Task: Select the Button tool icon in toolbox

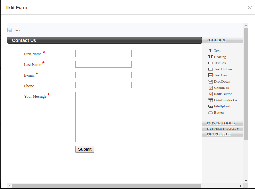Action: point(210,113)
